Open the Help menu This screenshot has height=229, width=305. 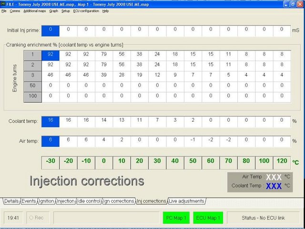tap(105, 10)
